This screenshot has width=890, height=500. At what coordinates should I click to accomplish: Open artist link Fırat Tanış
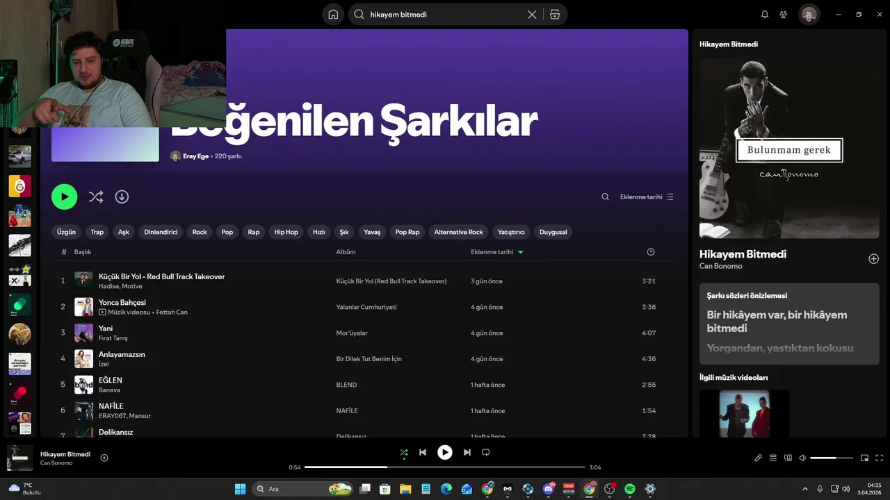[x=113, y=338]
